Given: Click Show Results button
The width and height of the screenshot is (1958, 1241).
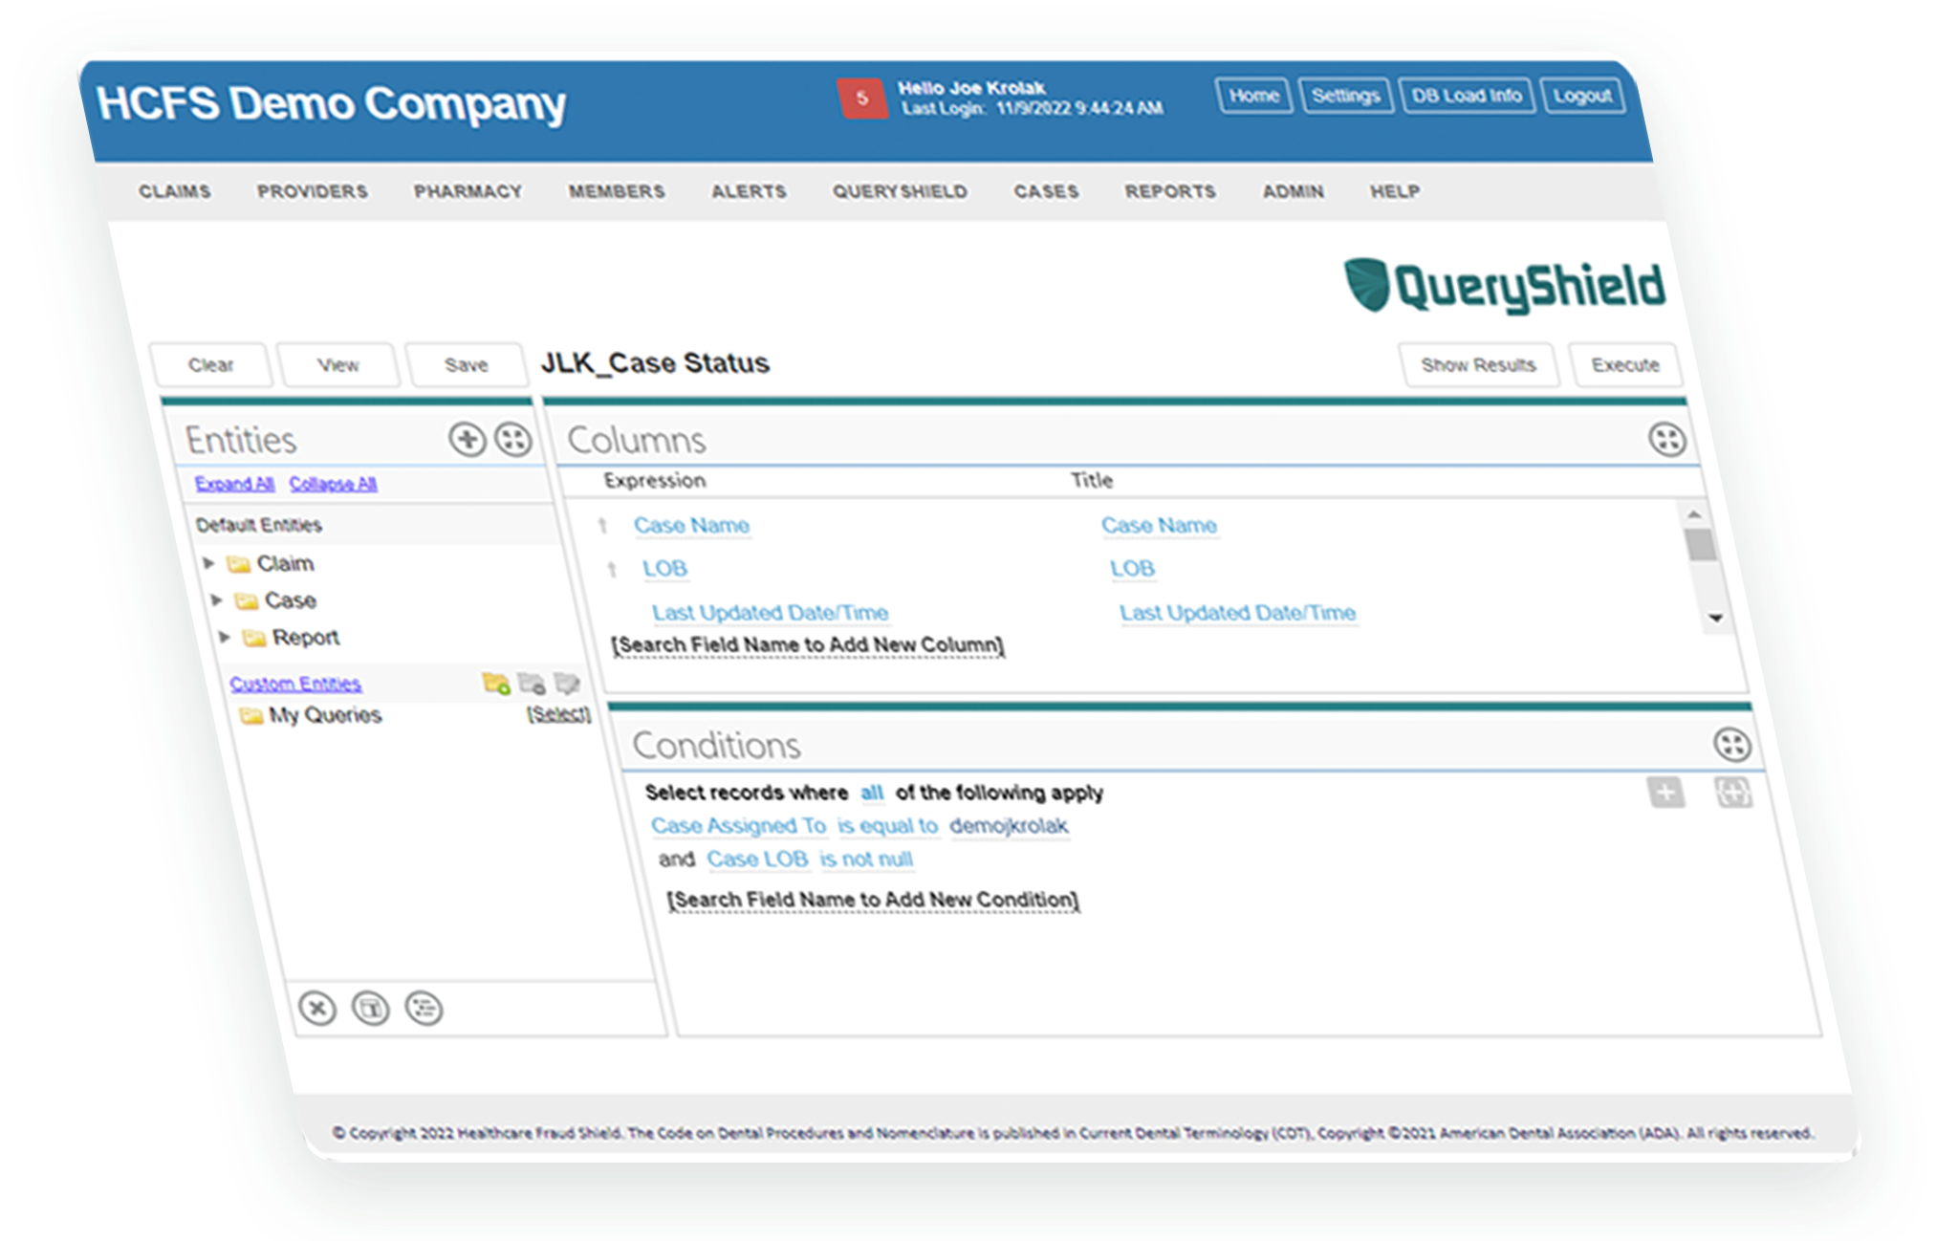Looking at the screenshot, I should point(1478,365).
